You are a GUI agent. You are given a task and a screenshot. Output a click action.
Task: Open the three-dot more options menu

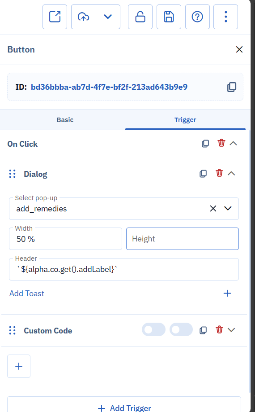[225, 17]
